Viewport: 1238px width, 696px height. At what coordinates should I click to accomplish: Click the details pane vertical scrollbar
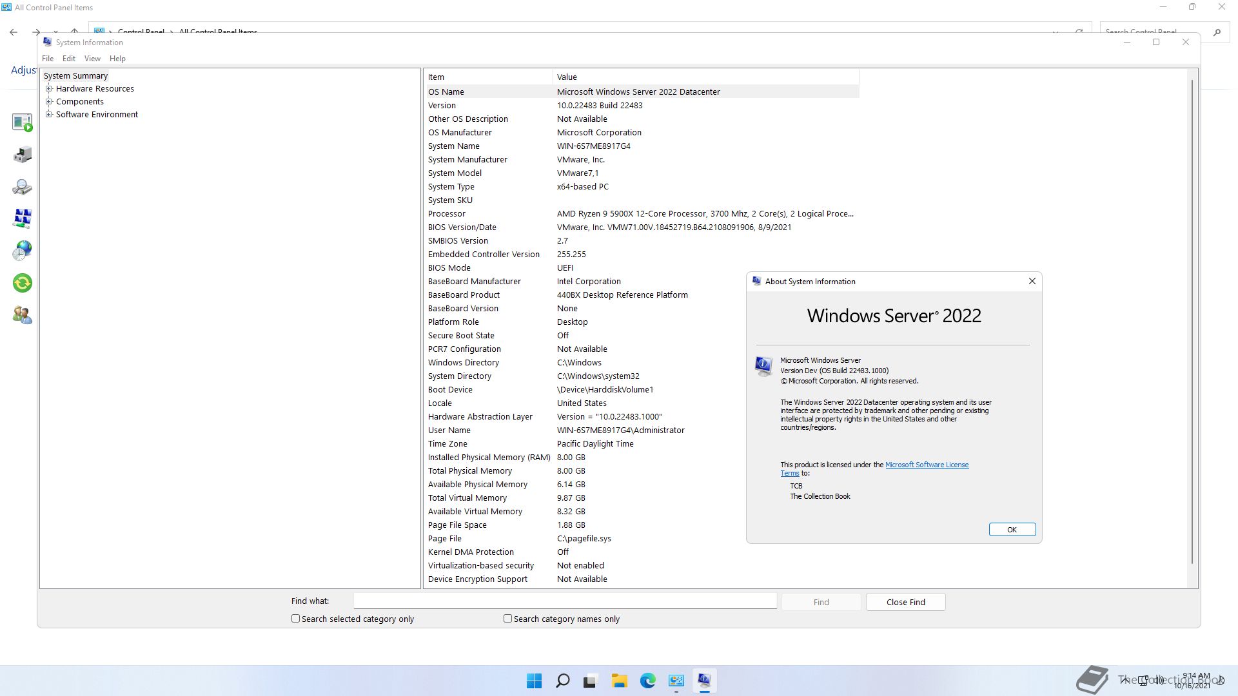(1192, 322)
